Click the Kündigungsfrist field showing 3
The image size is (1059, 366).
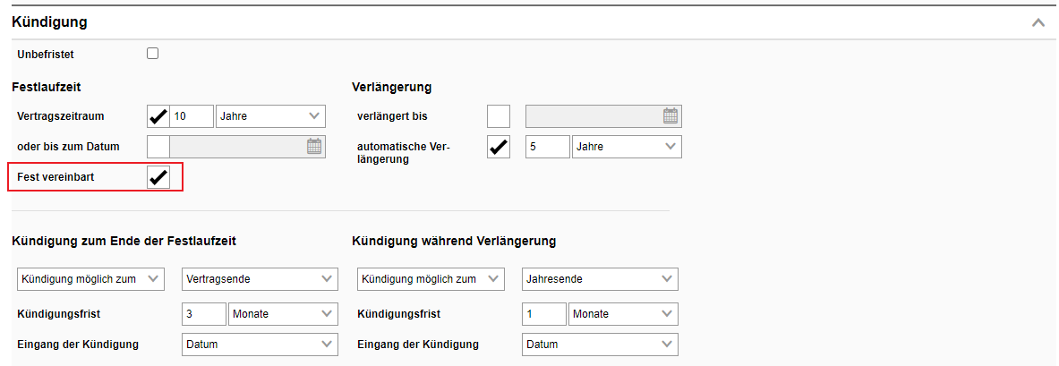[204, 314]
